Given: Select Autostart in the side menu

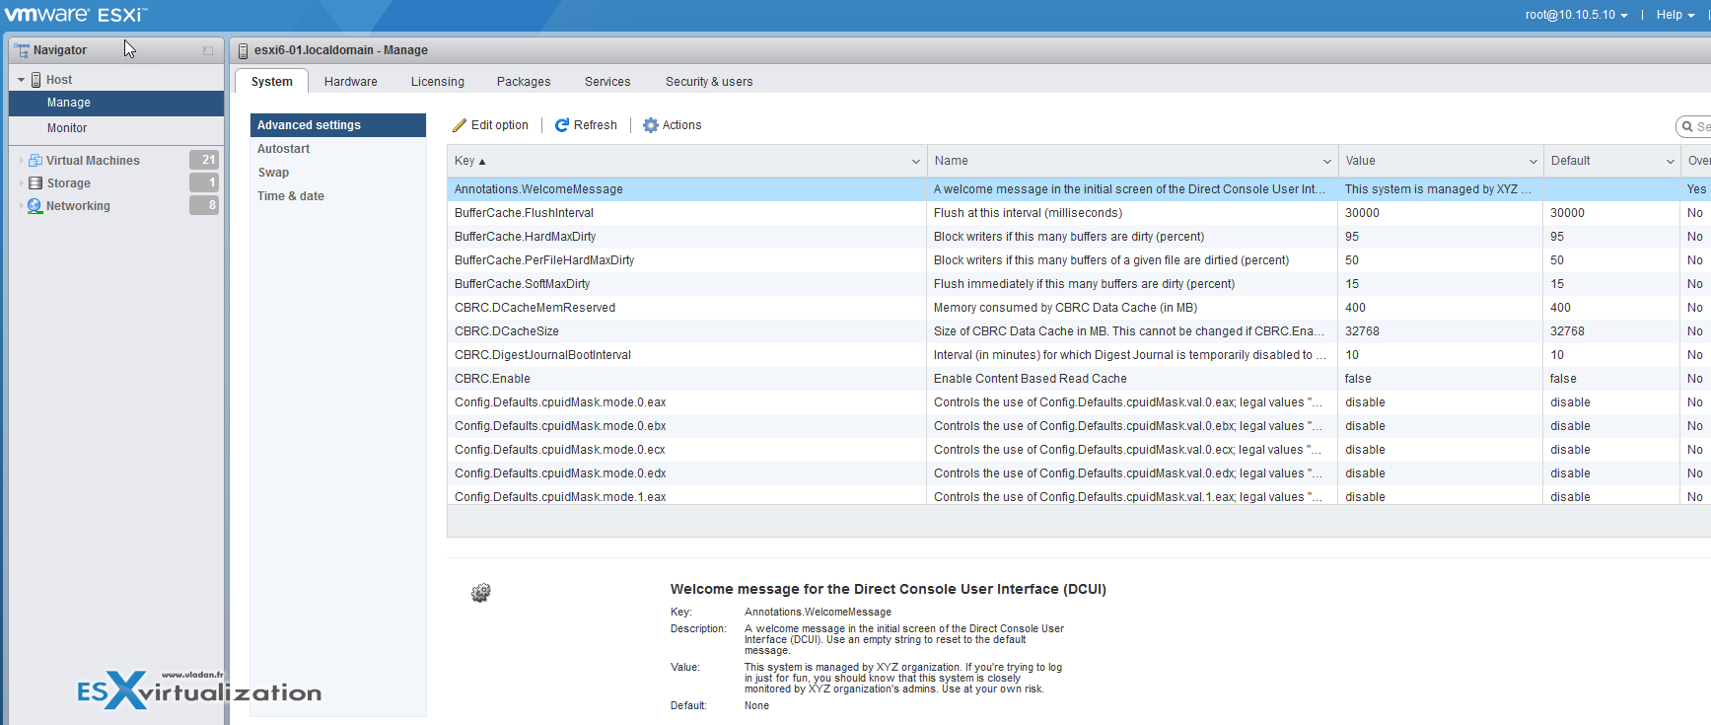Looking at the screenshot, I should tap(337, 149).
